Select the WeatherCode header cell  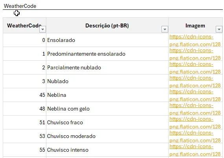[25, 25]
